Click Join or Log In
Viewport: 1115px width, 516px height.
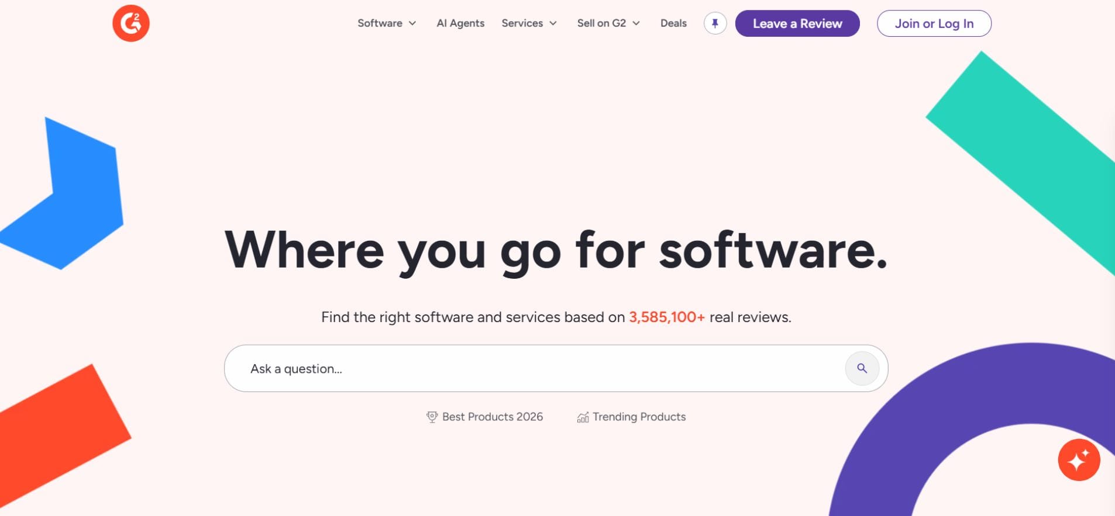pos(934,23)
